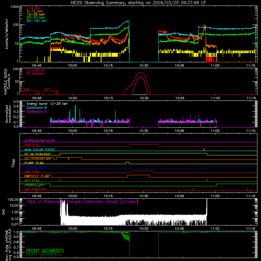The width and height of the screenshot is (261, 261).
Task: Click the REAR SEGMENTS legend entry
Action: tap(43, 254)
